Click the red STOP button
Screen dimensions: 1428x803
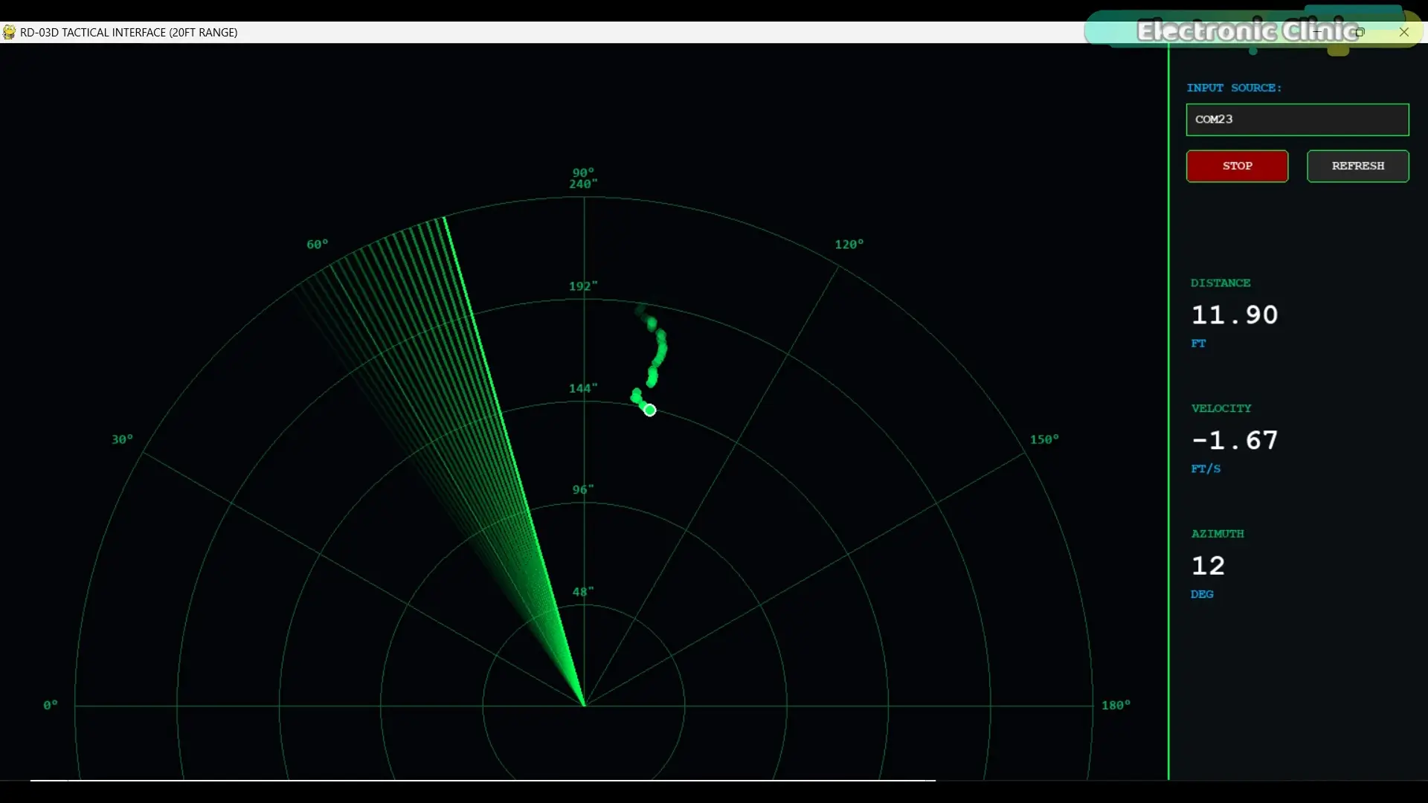click(1237, 166)
